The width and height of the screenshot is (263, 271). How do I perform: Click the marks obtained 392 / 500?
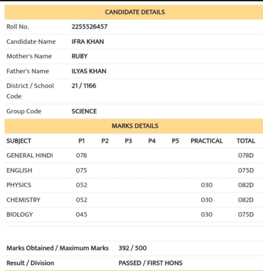pyautogui.click(x=132, y=248)
